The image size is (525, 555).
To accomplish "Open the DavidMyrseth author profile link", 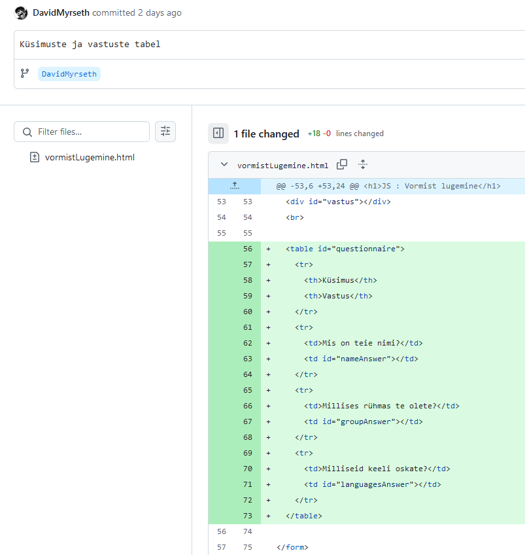I will pos(61,12).
